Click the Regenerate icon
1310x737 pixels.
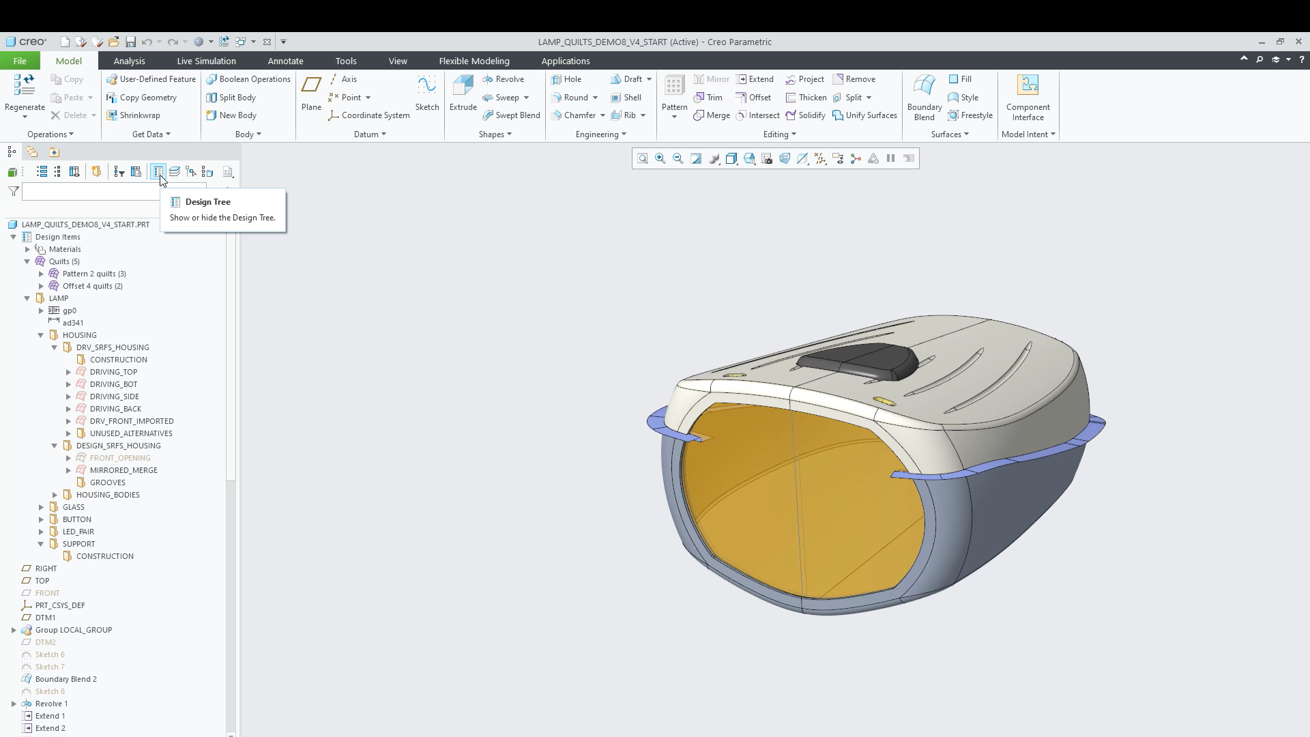pyautogui.click(x=25, y=85)
